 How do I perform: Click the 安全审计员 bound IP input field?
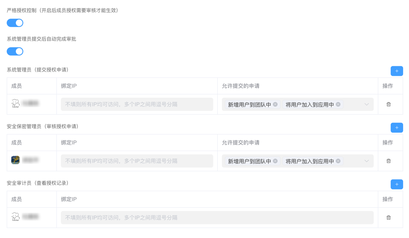217,218
